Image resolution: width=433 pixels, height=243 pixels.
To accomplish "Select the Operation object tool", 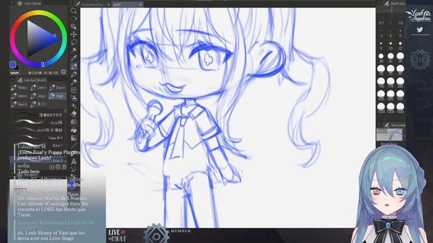I will pos(74,27).
